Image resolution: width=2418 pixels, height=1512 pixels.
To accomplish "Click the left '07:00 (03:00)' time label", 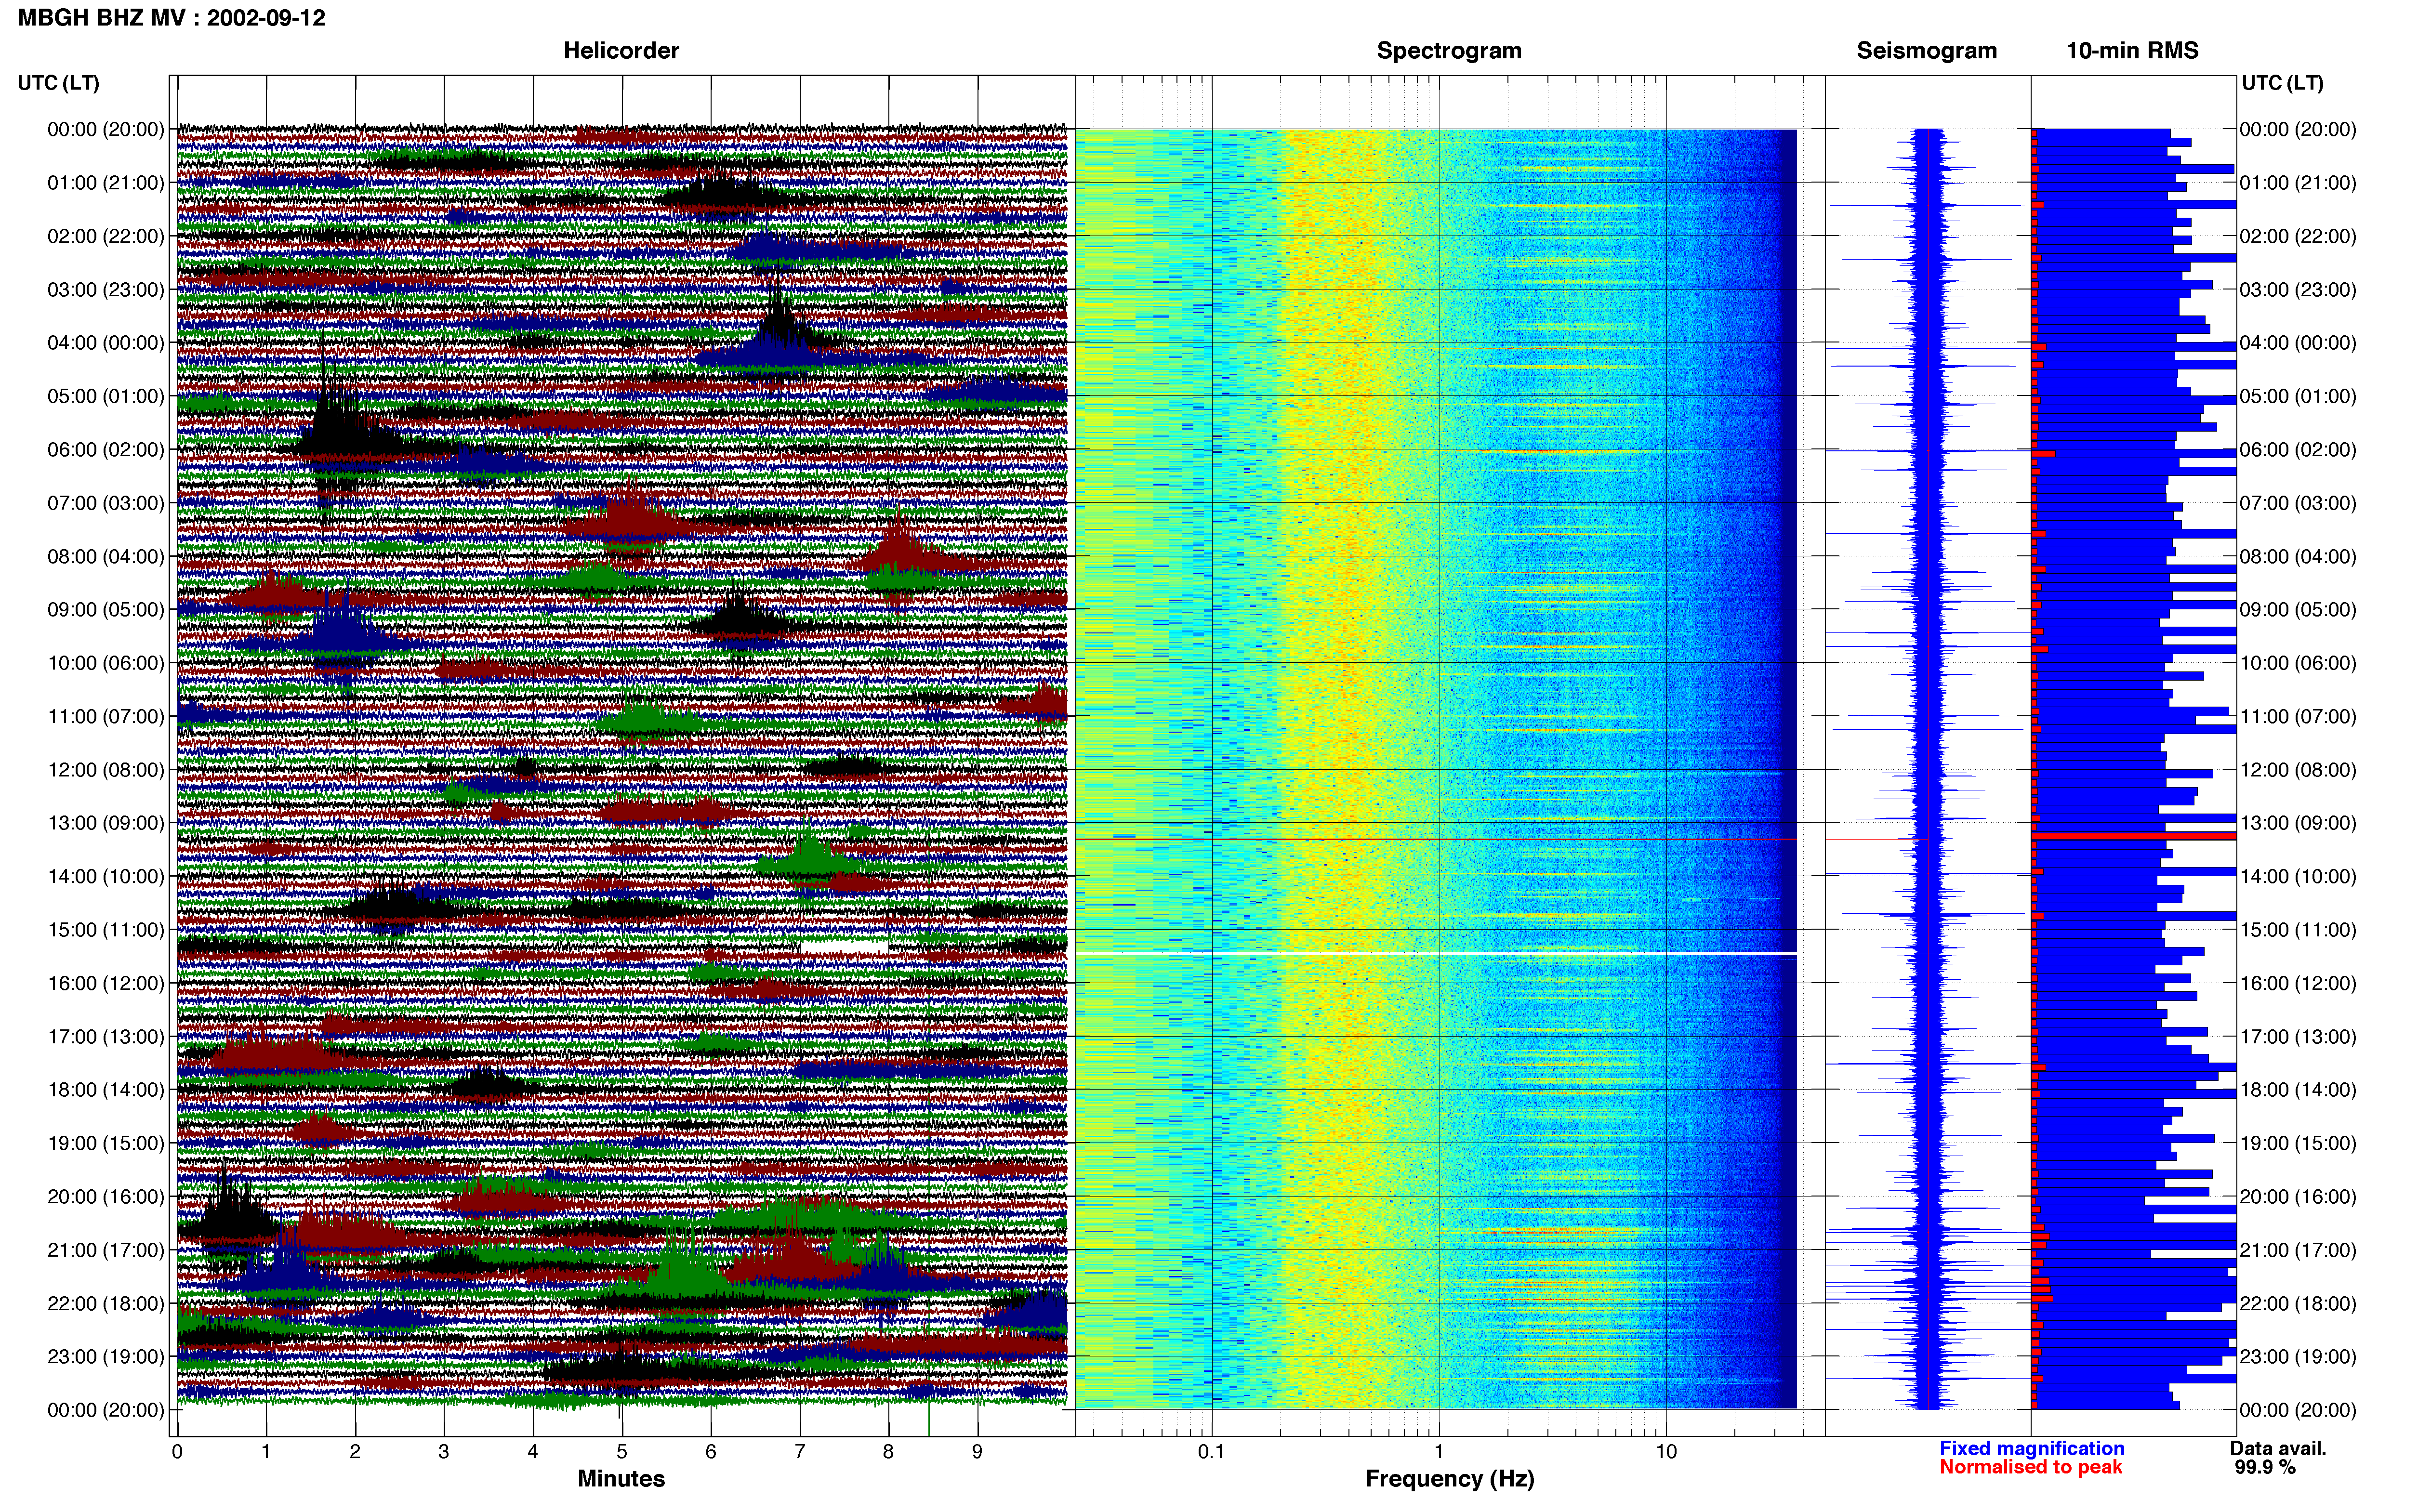I will (105, 503).
